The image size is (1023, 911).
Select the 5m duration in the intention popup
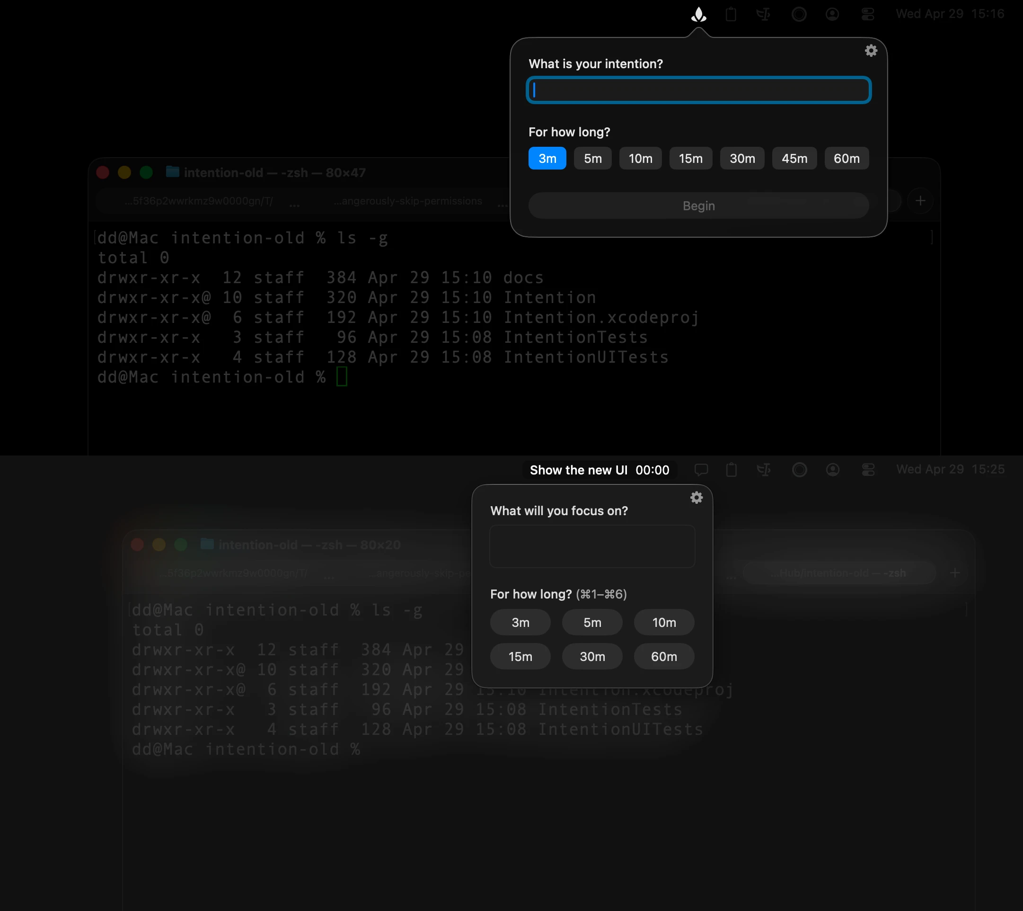point(592,158)
